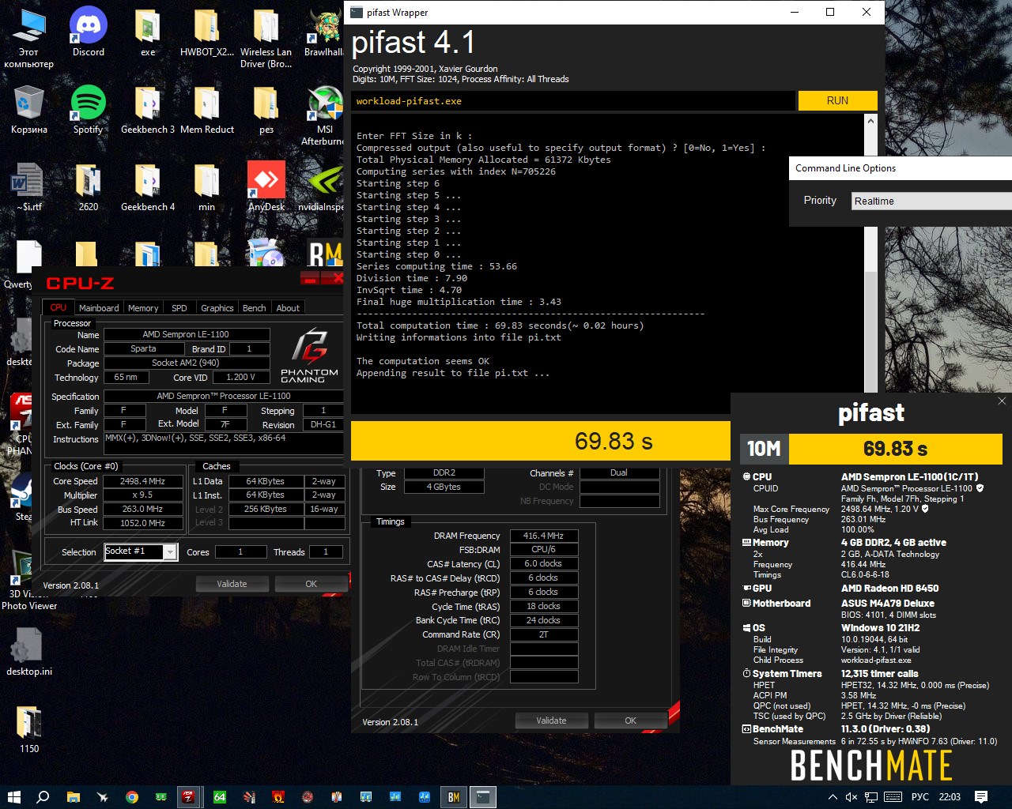Click the Command Rate 2T value
This screenshot has width=1012, height=809.
(544, 634)
